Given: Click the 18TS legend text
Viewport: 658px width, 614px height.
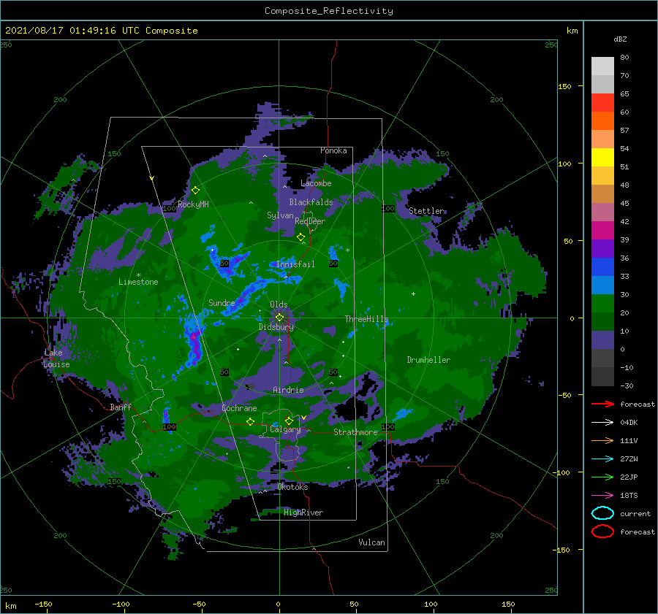Looking at the screenshot, I should click(629, 496).
